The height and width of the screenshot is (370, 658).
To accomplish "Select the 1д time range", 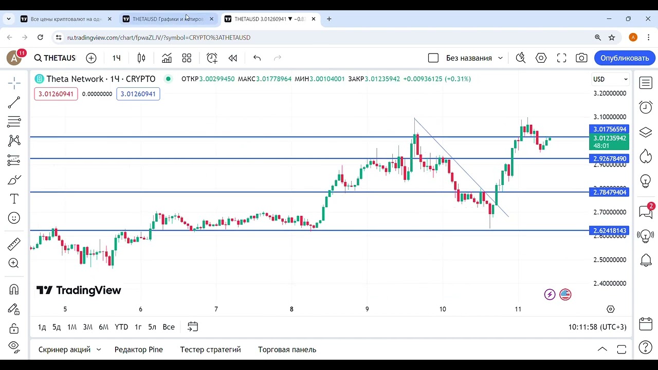I will 42,327.
